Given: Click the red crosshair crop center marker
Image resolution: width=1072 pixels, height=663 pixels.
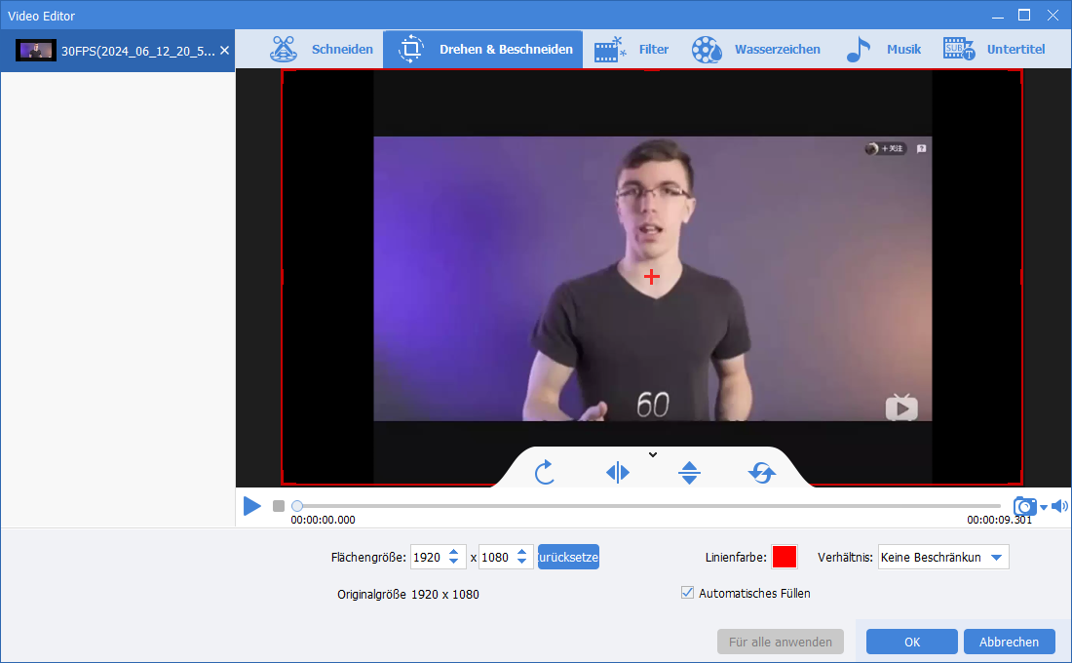Looking at the screenshot, I should (x=652, y=277).
